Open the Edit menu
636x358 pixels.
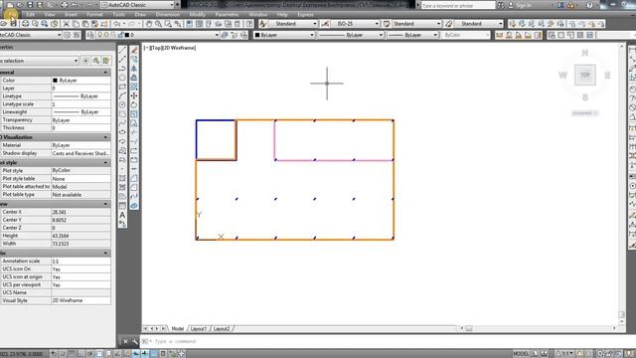click(30, 15)
